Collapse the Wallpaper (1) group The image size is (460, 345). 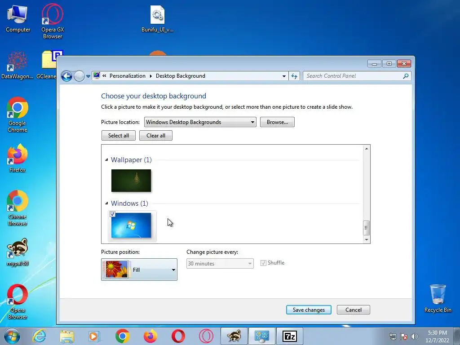[106, 160]
